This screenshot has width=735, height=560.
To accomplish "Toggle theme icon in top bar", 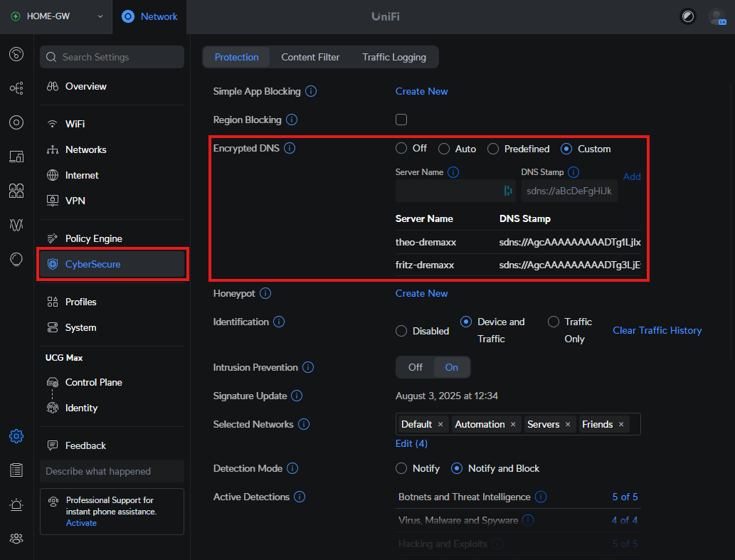I will point(687,16).
